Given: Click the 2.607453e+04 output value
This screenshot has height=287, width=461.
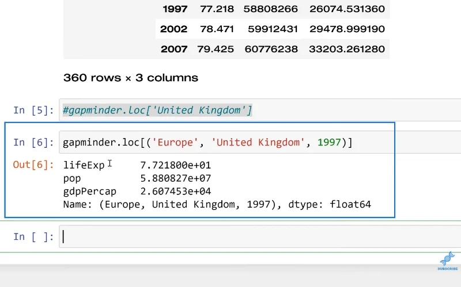Looking at the screenshot, I should click(x=176, y=192).
